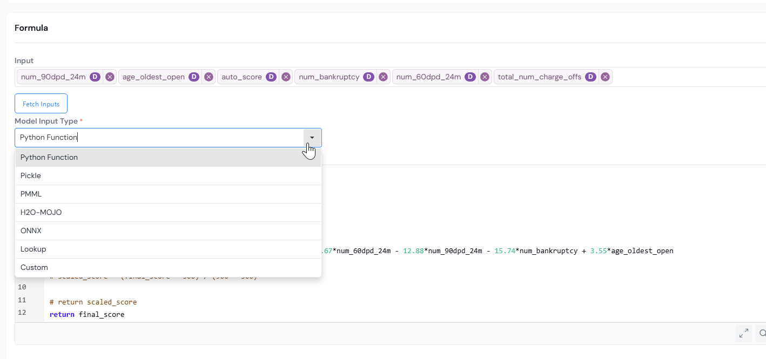Choose Custom from the dropdown list
This screenshot has height=359, width=766.
click(168, 268)
